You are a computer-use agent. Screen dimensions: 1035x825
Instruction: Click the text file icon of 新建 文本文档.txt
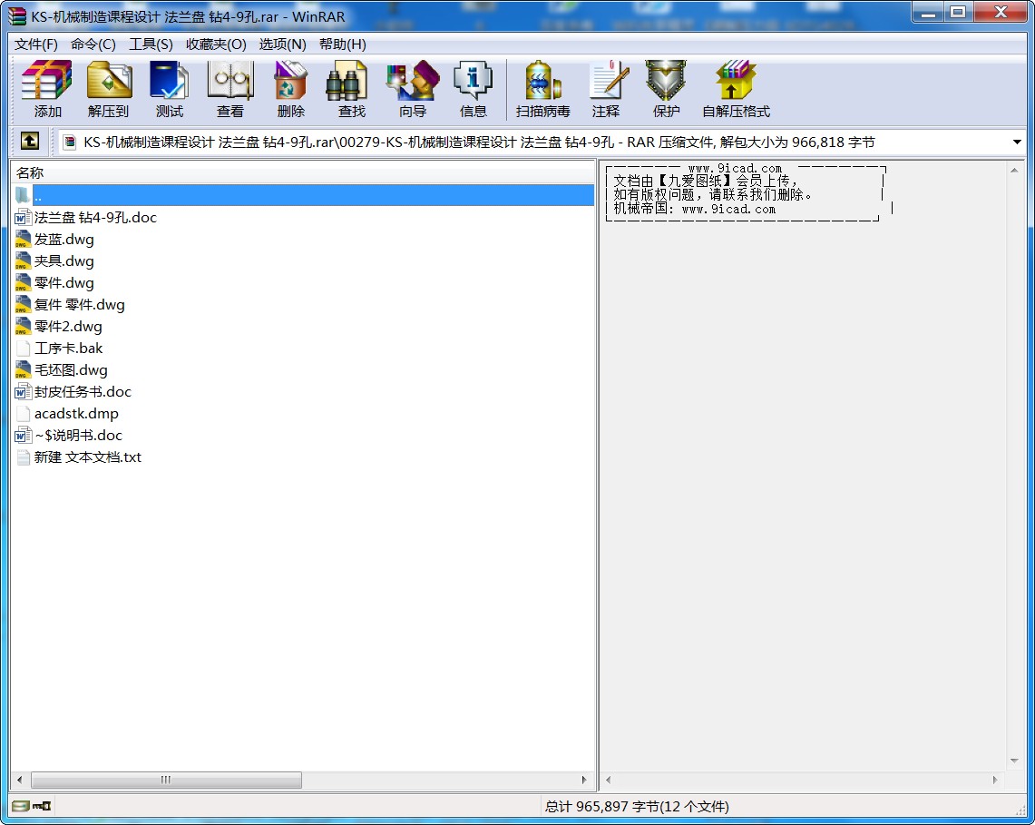pyautogui.click(x=23, y=457)
